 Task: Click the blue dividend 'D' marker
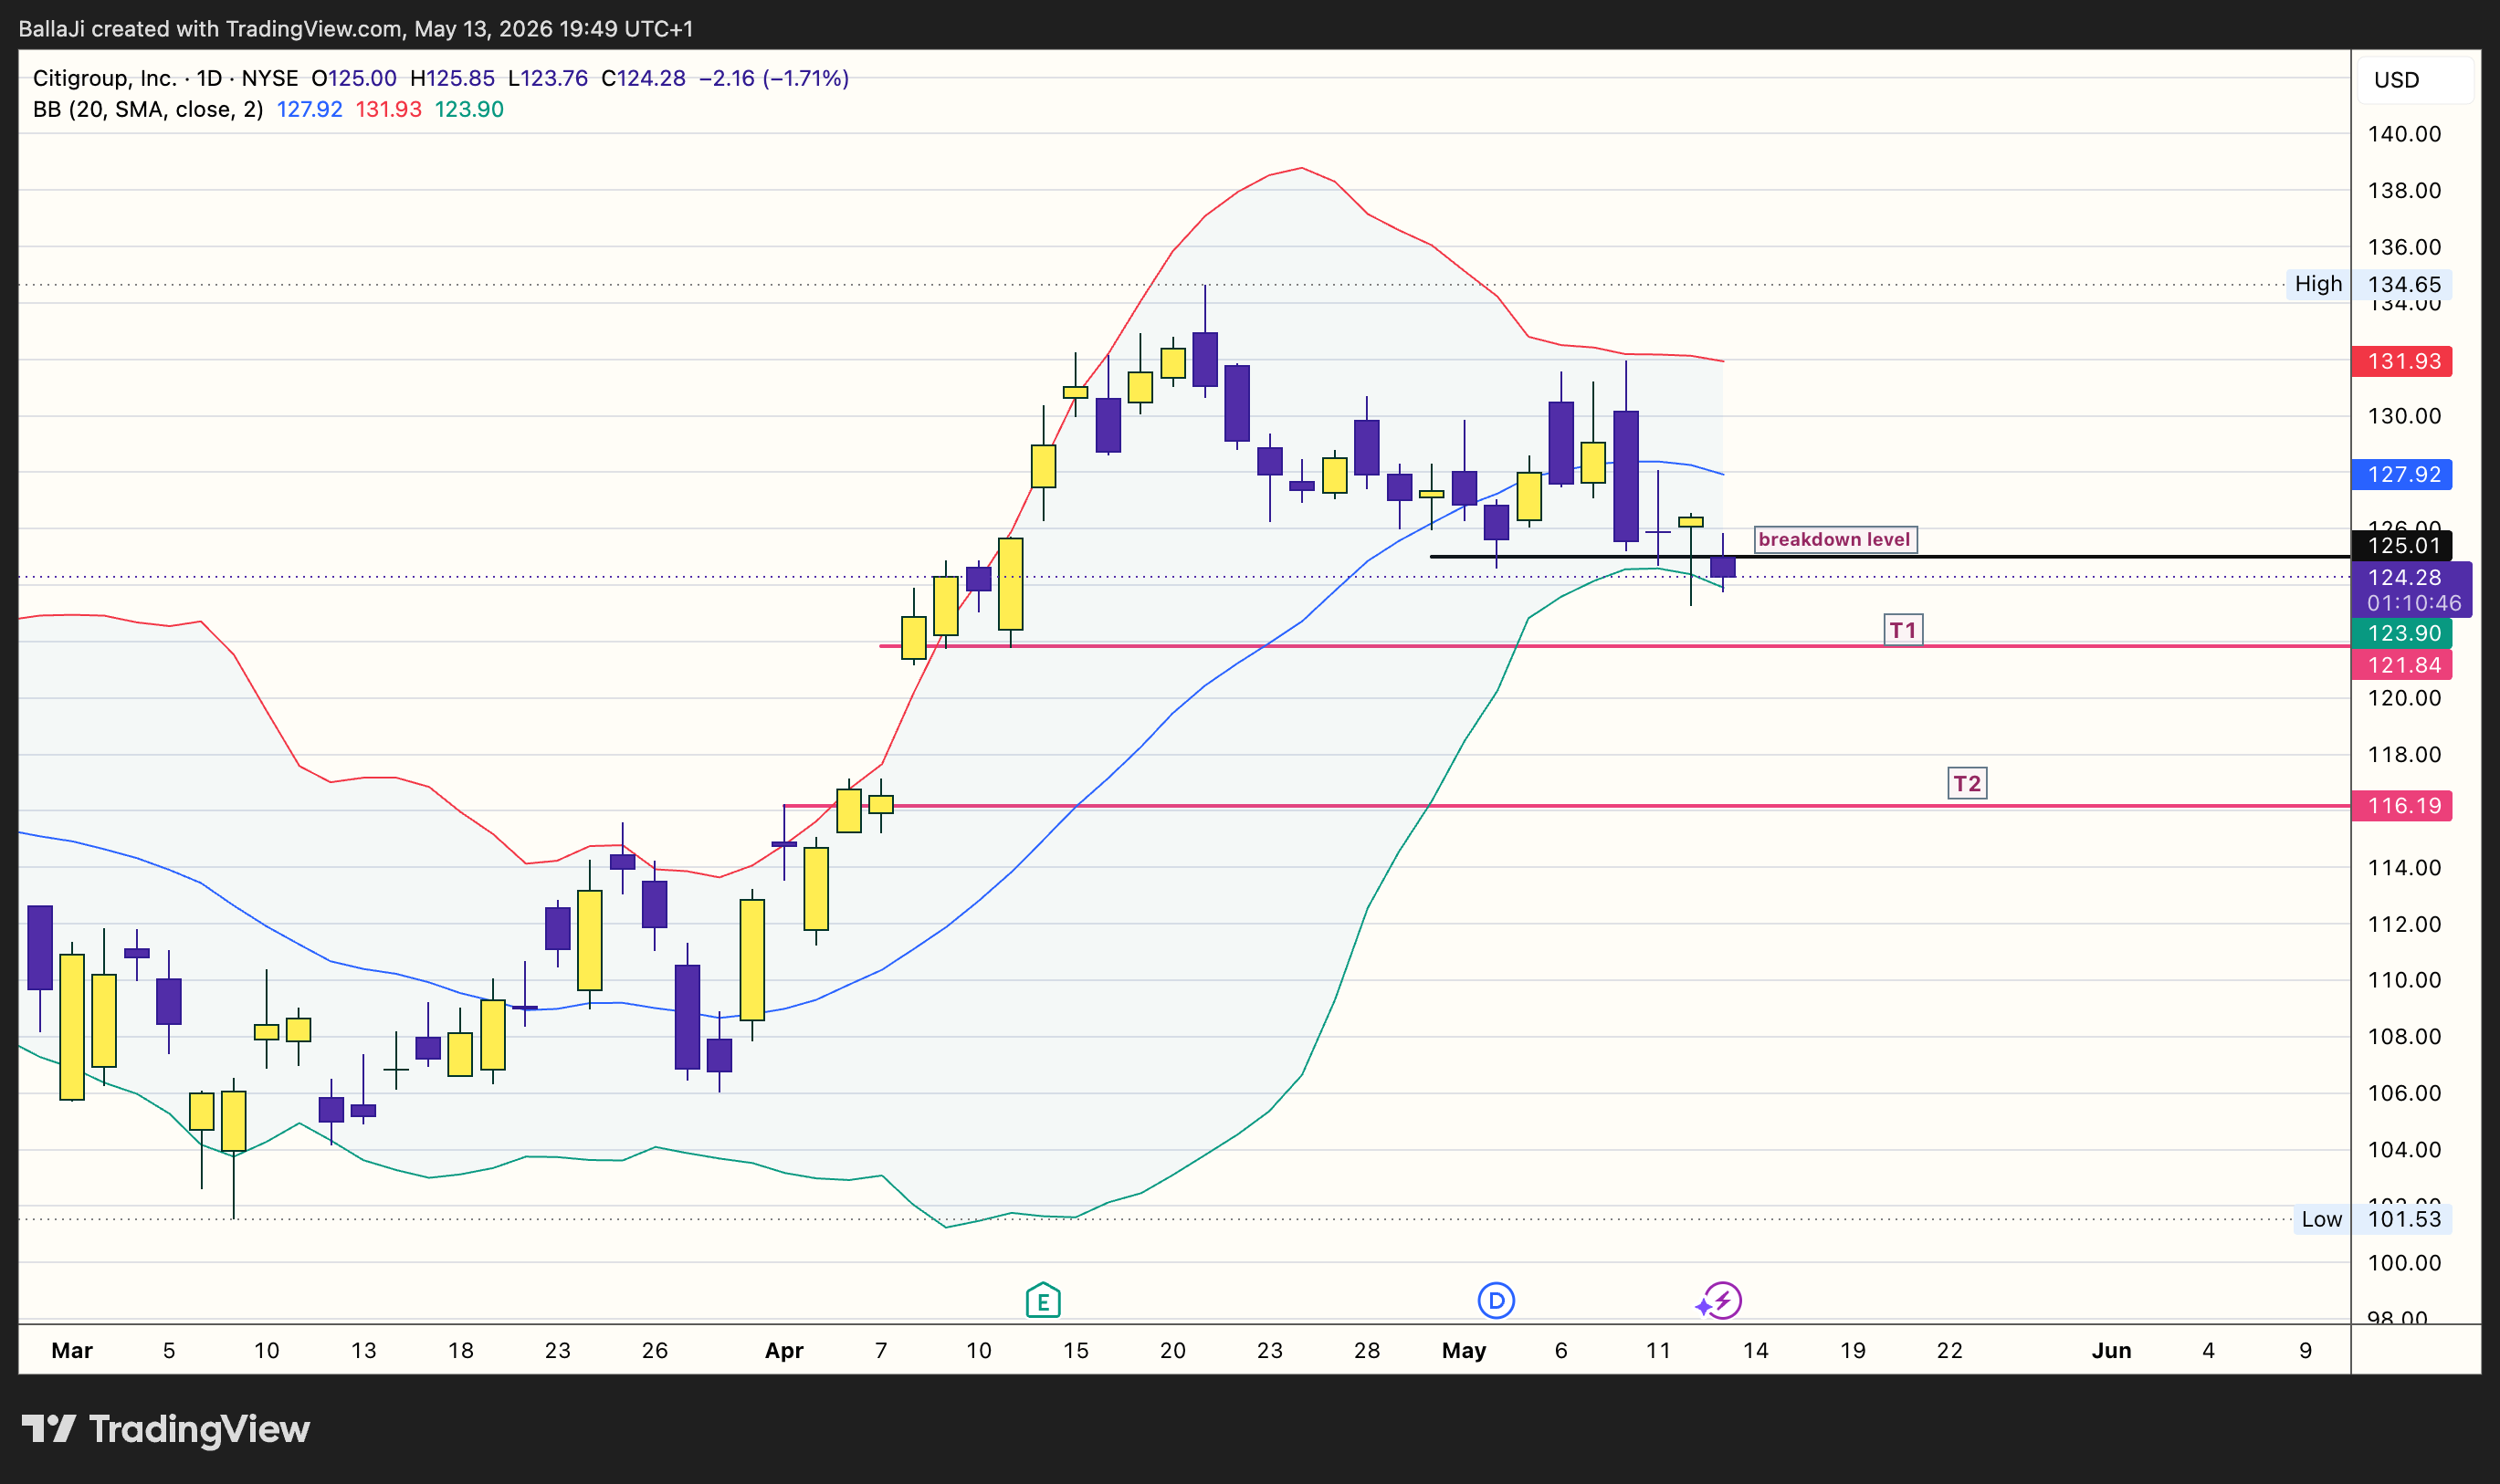point(1497,1301)
